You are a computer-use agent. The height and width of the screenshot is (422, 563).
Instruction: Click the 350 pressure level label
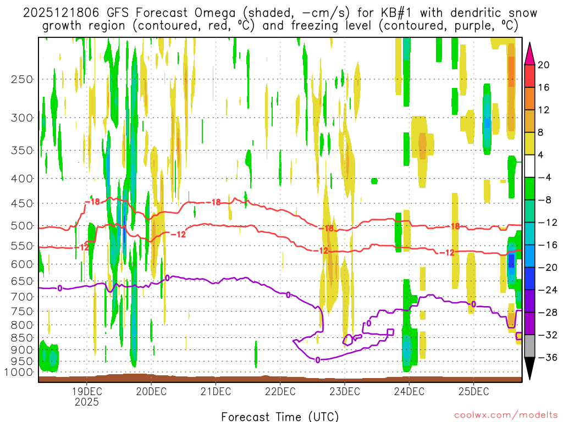point(22,151)
